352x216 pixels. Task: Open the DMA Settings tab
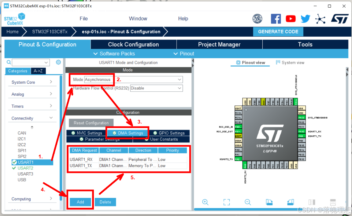128,133
